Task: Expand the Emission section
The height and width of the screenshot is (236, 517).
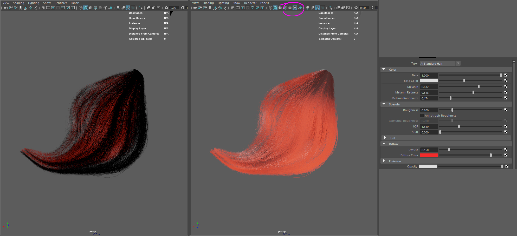Action: coord(384,161)
